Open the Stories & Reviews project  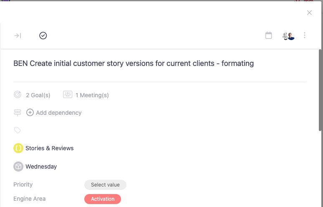point(49,148)
